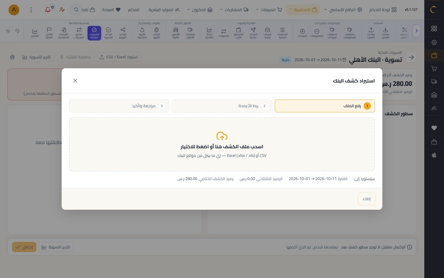Toggle the crossed-eye visibility icon in the ribbon

click(8, 31)
